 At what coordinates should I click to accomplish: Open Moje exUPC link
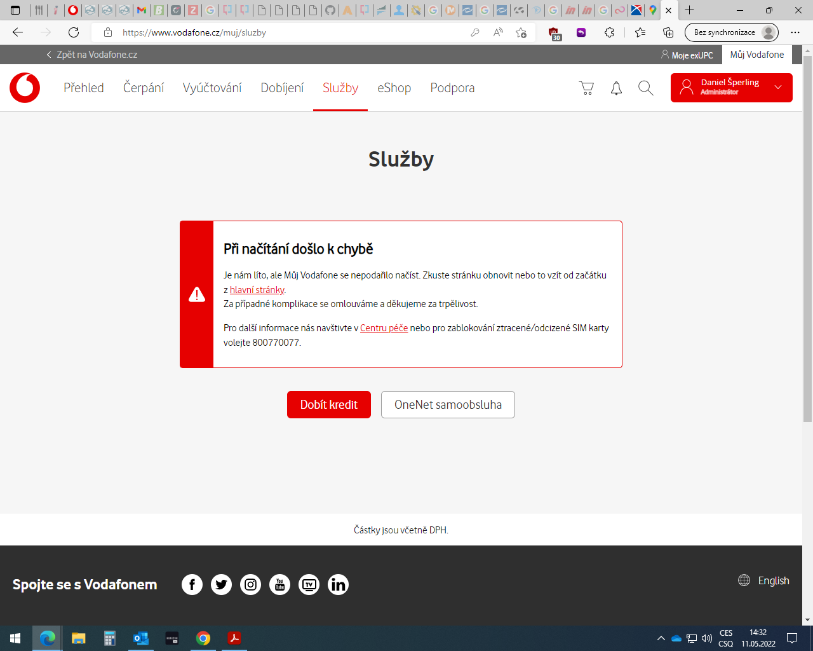(x=687, y=55)
